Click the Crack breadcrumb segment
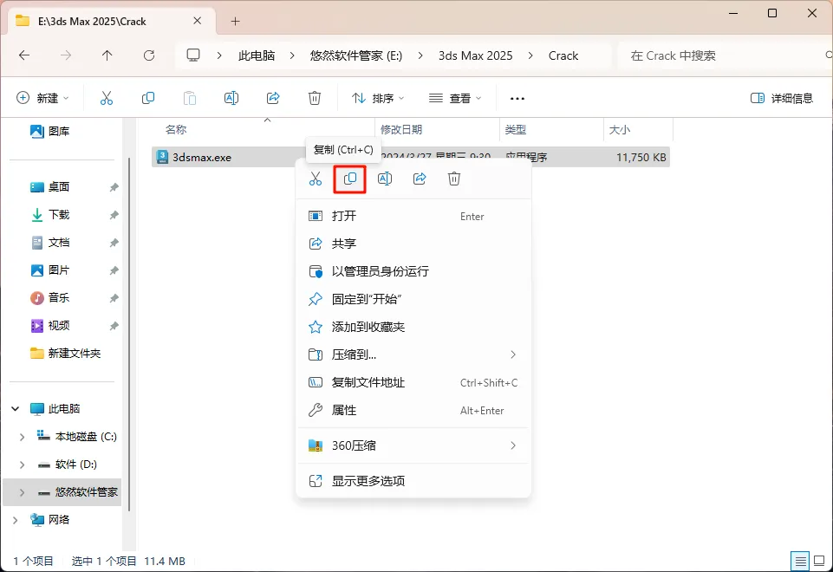This screenshot has width=833, height=572. click(x=563, y=55)
